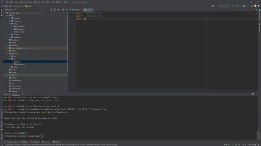Select the vendor folder
This screenshot has width=261, height=146.
[x=14, y=78]
